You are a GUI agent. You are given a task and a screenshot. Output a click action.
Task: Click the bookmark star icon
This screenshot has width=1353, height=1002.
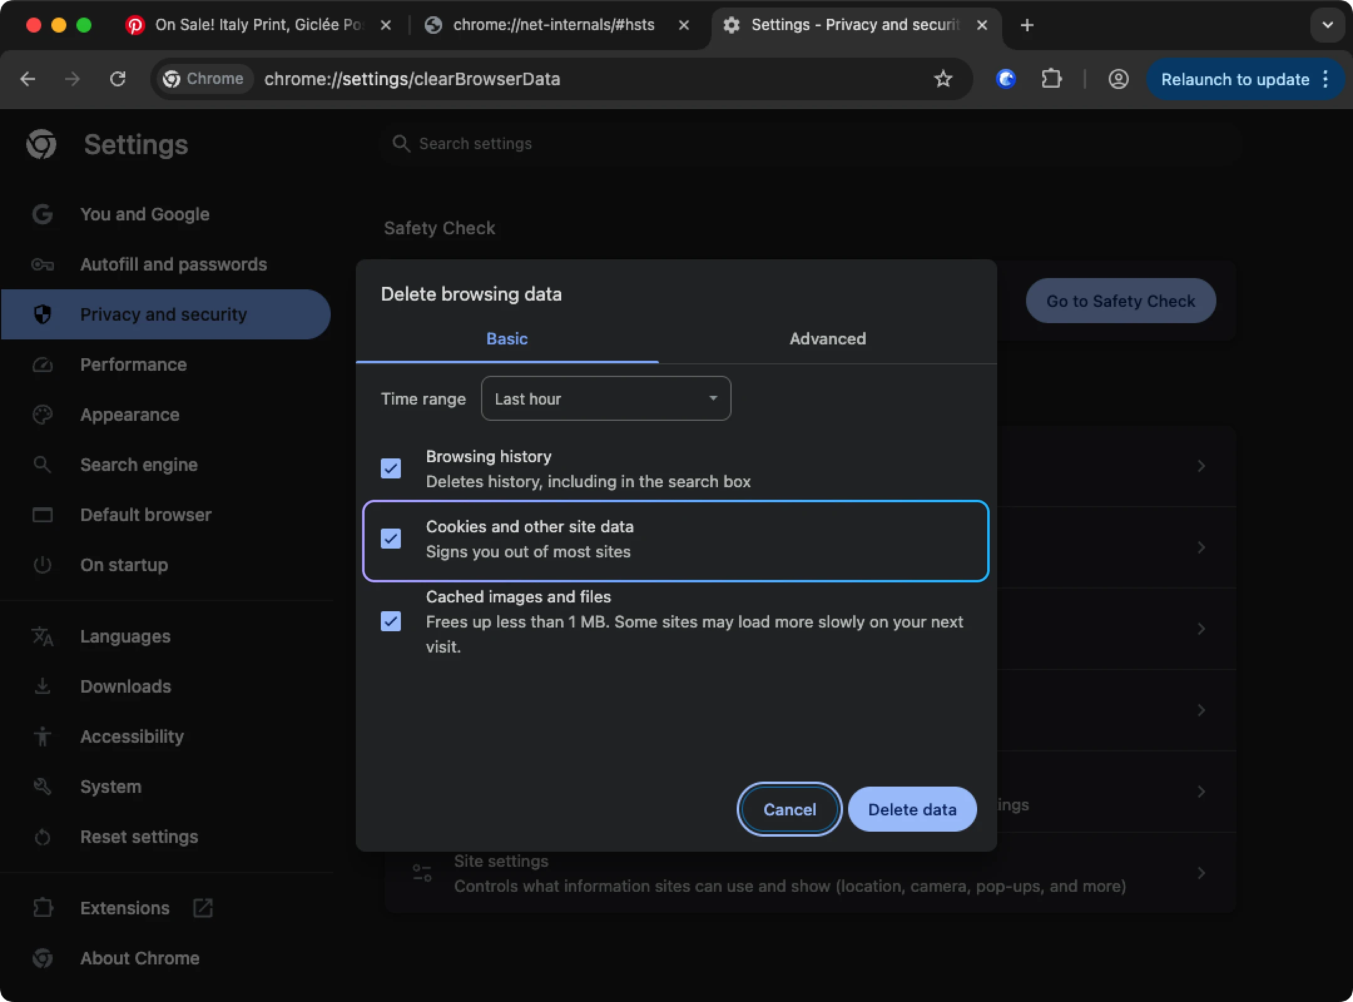(x=943, y=79)
